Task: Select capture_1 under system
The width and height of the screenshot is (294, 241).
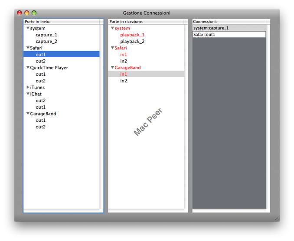Action: click(46, 35)
